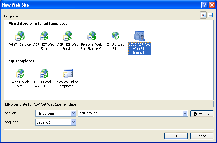
Task: Pick the ASP.NET Web Service template icon
Action: tap(68, 36)
